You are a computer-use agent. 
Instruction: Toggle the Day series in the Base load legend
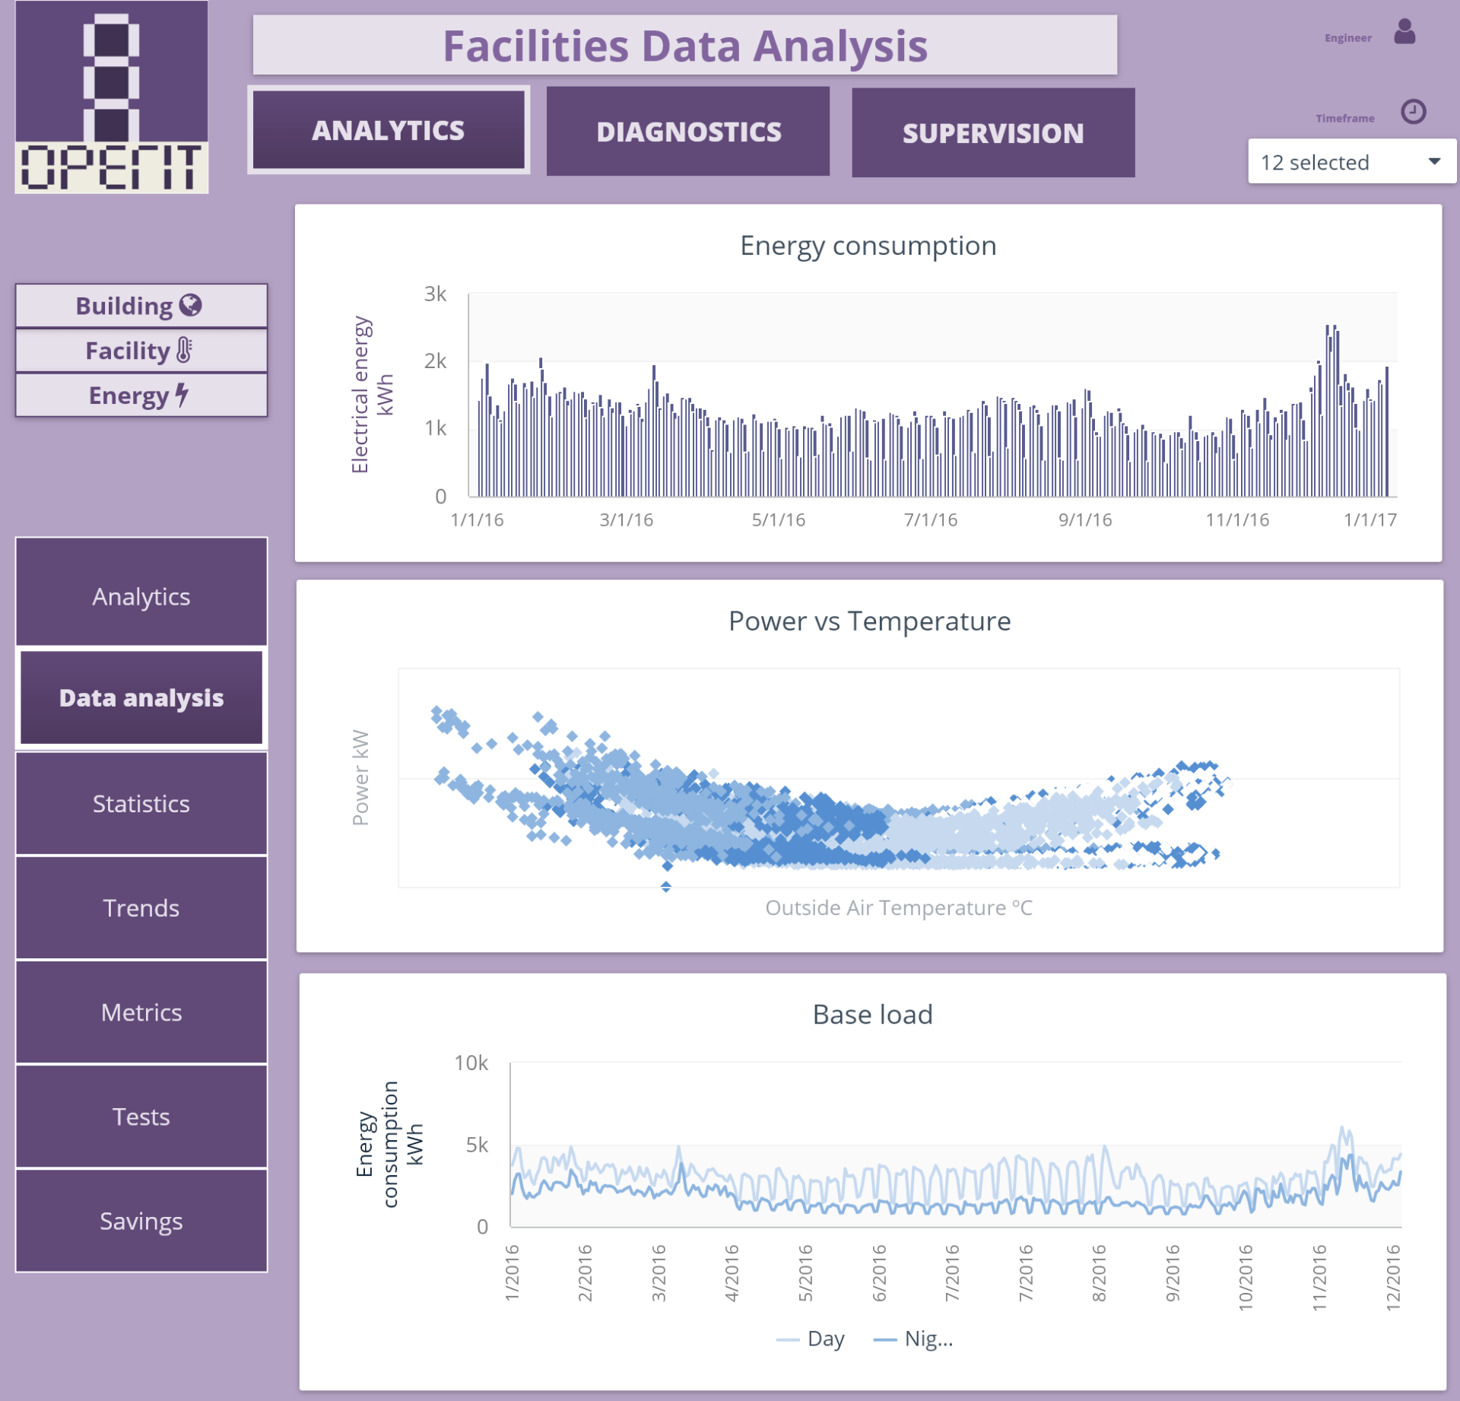pyautogui.click(x=811, y=1339)
